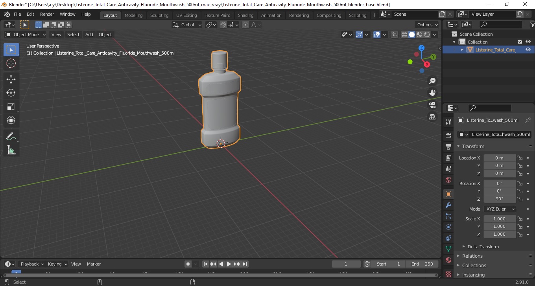Image resolution: width=535 pixels, height=286 pixels.
Task: Switch to Shading workspace tab
Action: tap(245, 15)
